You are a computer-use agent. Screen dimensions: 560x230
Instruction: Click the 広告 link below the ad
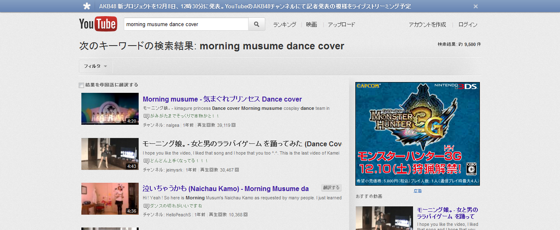(418, 191)
